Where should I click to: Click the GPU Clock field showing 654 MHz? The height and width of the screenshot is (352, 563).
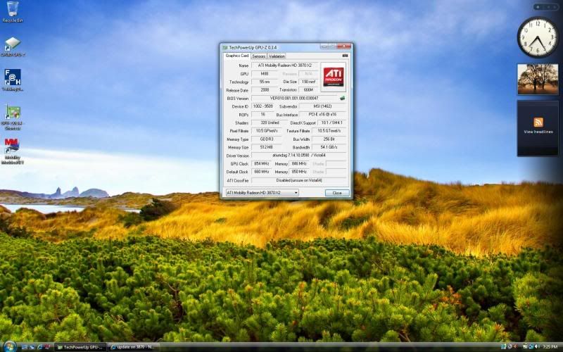(x=261, y=164)
